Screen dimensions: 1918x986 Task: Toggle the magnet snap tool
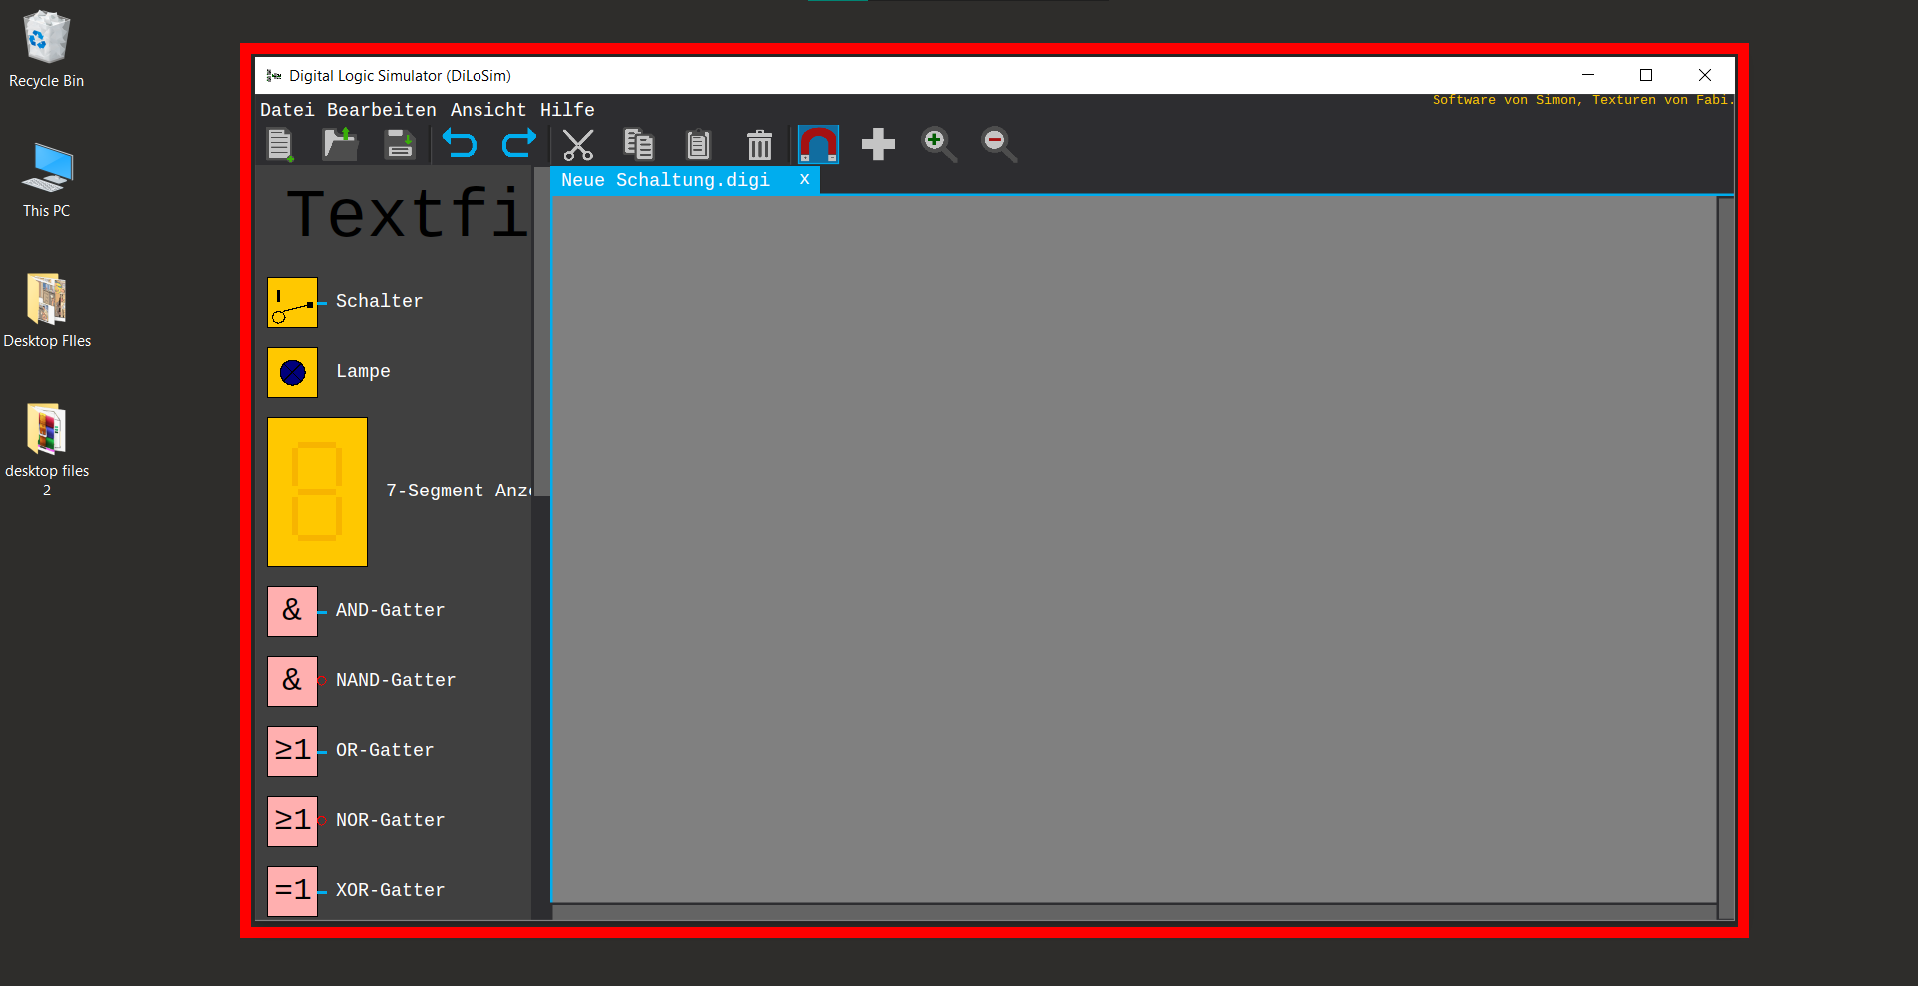pyautogui.click(x=818, y=145)
